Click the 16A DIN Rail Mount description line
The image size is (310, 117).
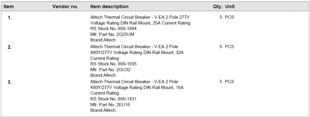(x=137, y=87)
